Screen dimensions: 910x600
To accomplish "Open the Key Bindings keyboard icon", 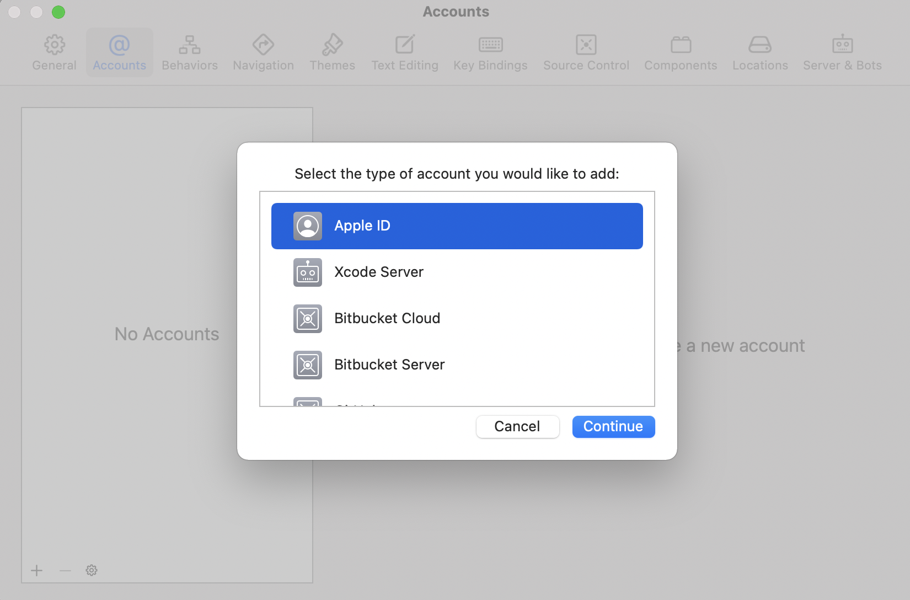I will point(490,45).
